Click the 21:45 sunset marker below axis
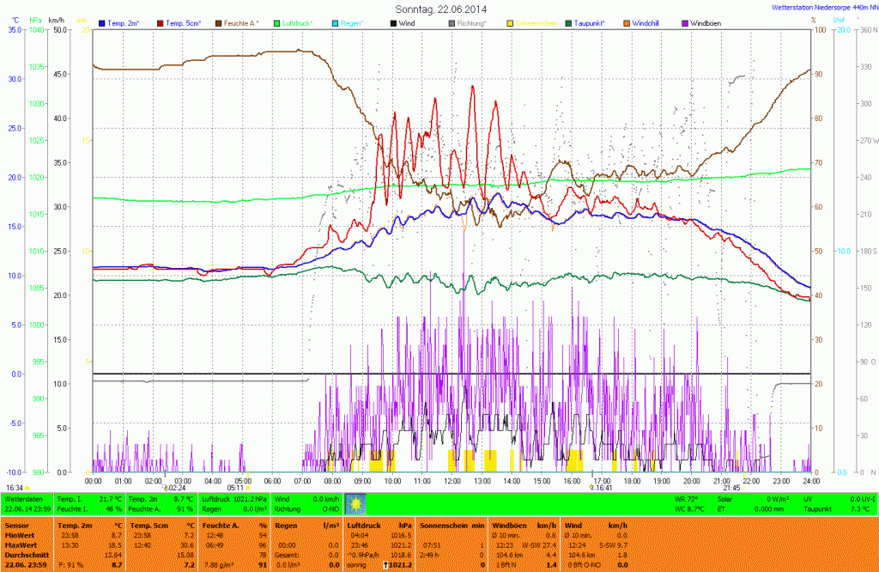The height and width of the screenshot is (572, 879). tap(730, 487)
